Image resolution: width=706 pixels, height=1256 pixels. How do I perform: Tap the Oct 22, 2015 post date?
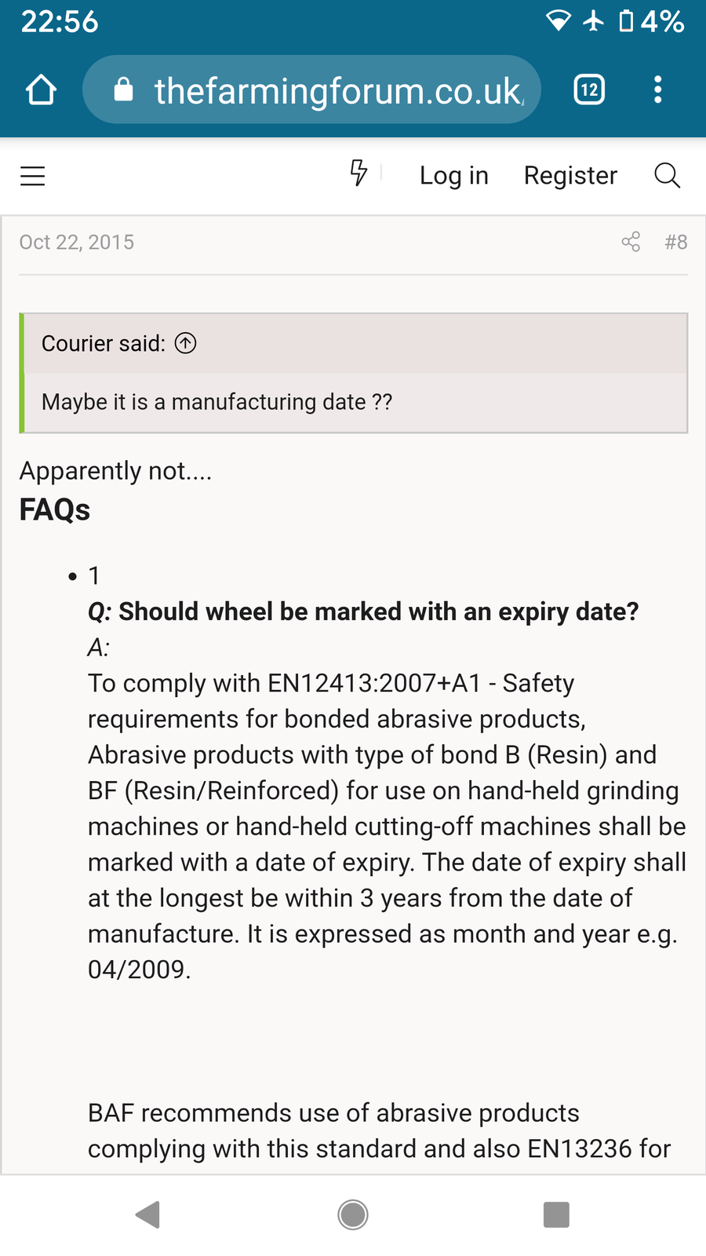77,242
